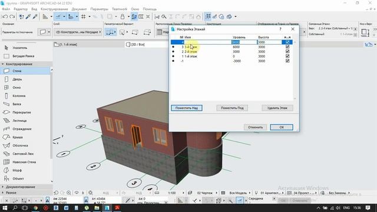Toggle checkbox for story 3-й этаж
Image resolution: width=377 pixels, height=212 pixels.
tap(287, 47)
